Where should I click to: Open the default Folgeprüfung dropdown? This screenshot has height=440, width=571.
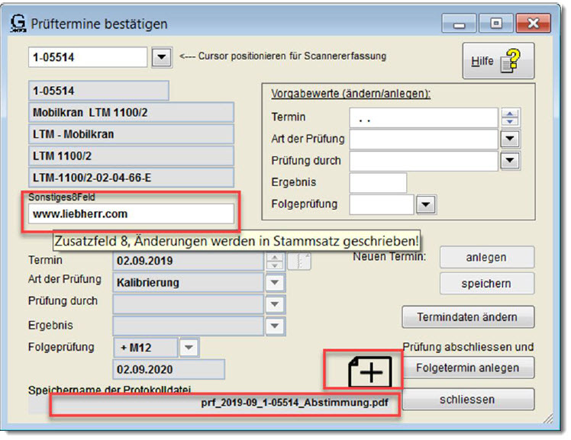pyautogui.click(x=425, y=204)
